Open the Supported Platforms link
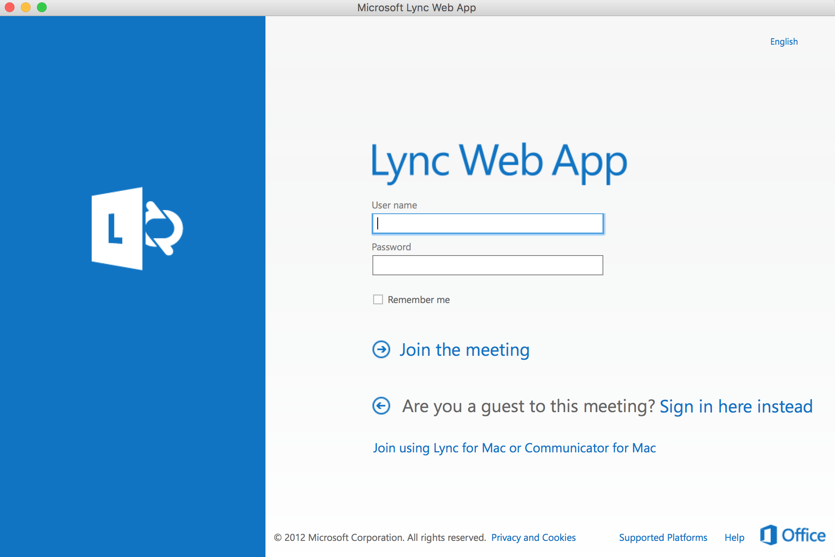Screen dimensions: 835x557 tap(663, 538)
